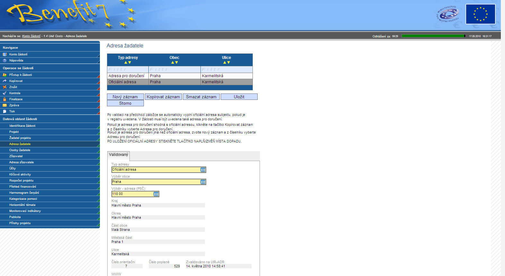Click the Zrušit cross icon

[4, 87]
